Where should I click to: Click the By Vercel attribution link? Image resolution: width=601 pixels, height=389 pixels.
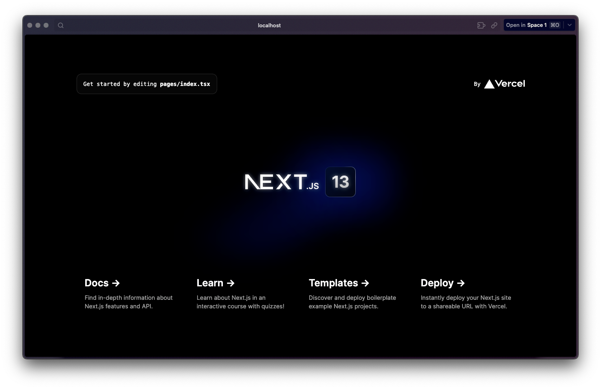point(499,84)
